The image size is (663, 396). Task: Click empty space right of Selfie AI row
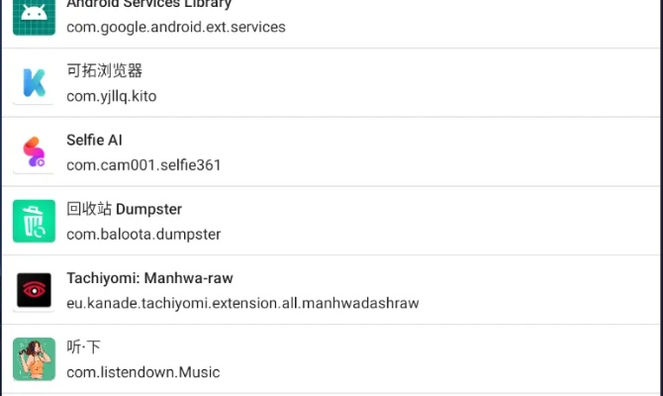coord(495,152)
